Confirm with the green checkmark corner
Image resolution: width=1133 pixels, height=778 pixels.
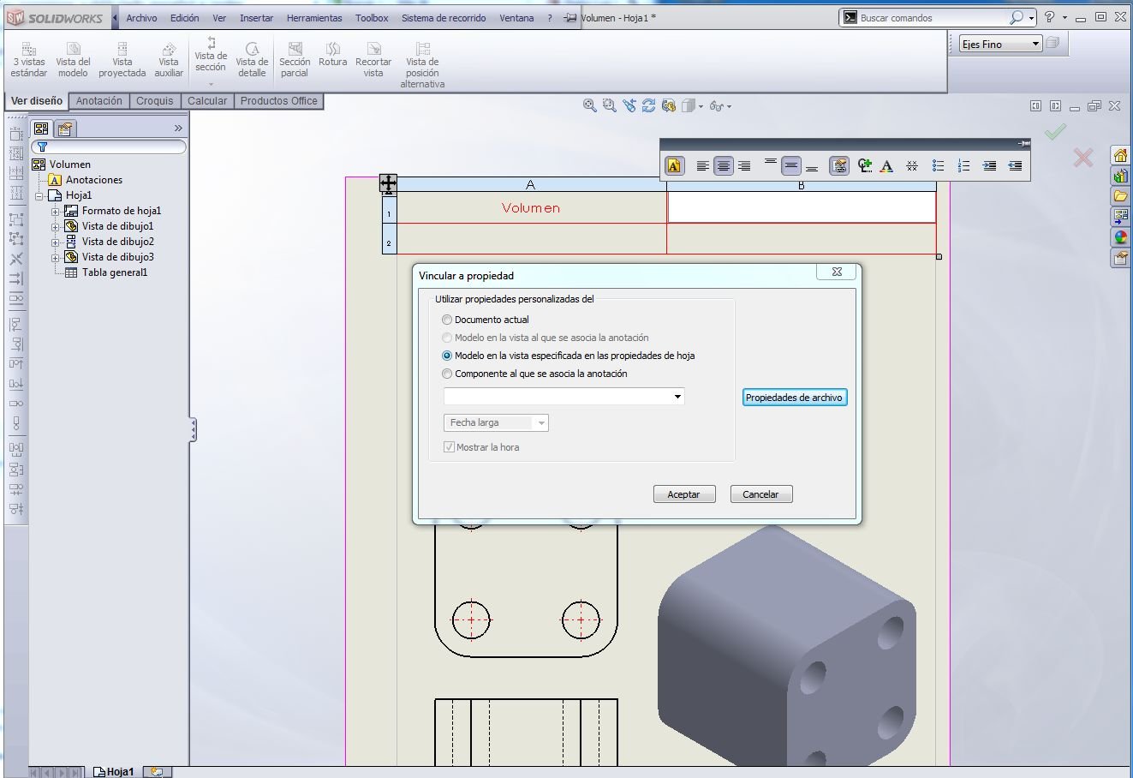coord(1055,132)
